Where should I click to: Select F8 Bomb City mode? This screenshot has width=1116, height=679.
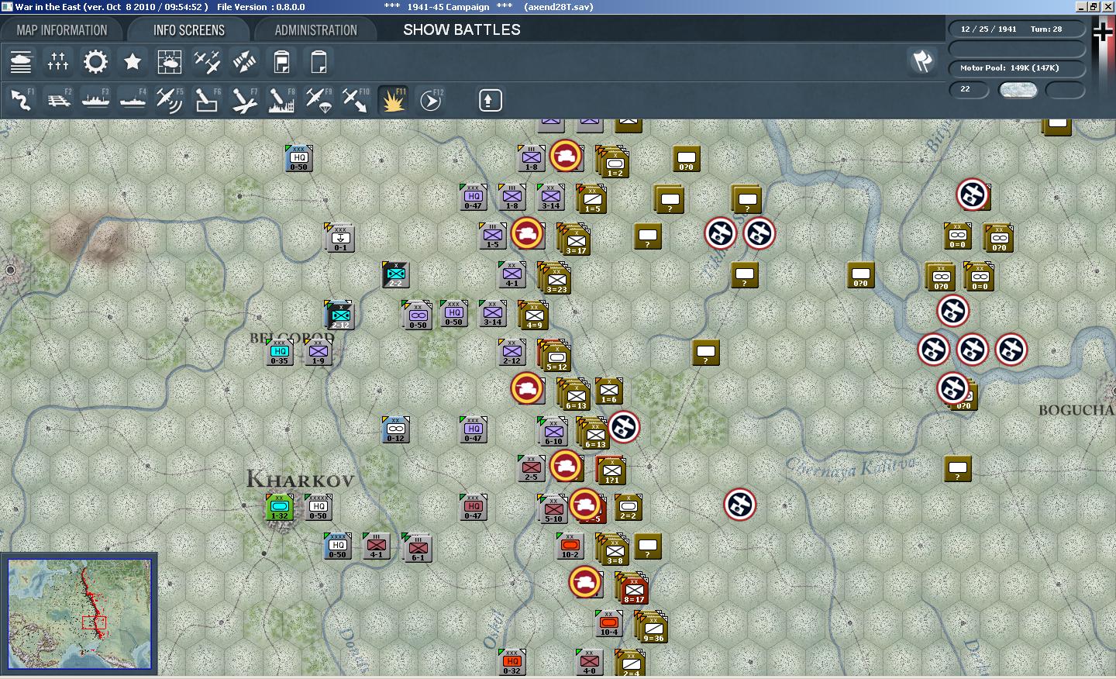(x=281, y=100)
